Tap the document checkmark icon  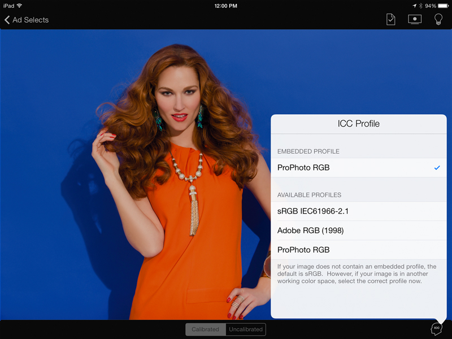(390, 20)
